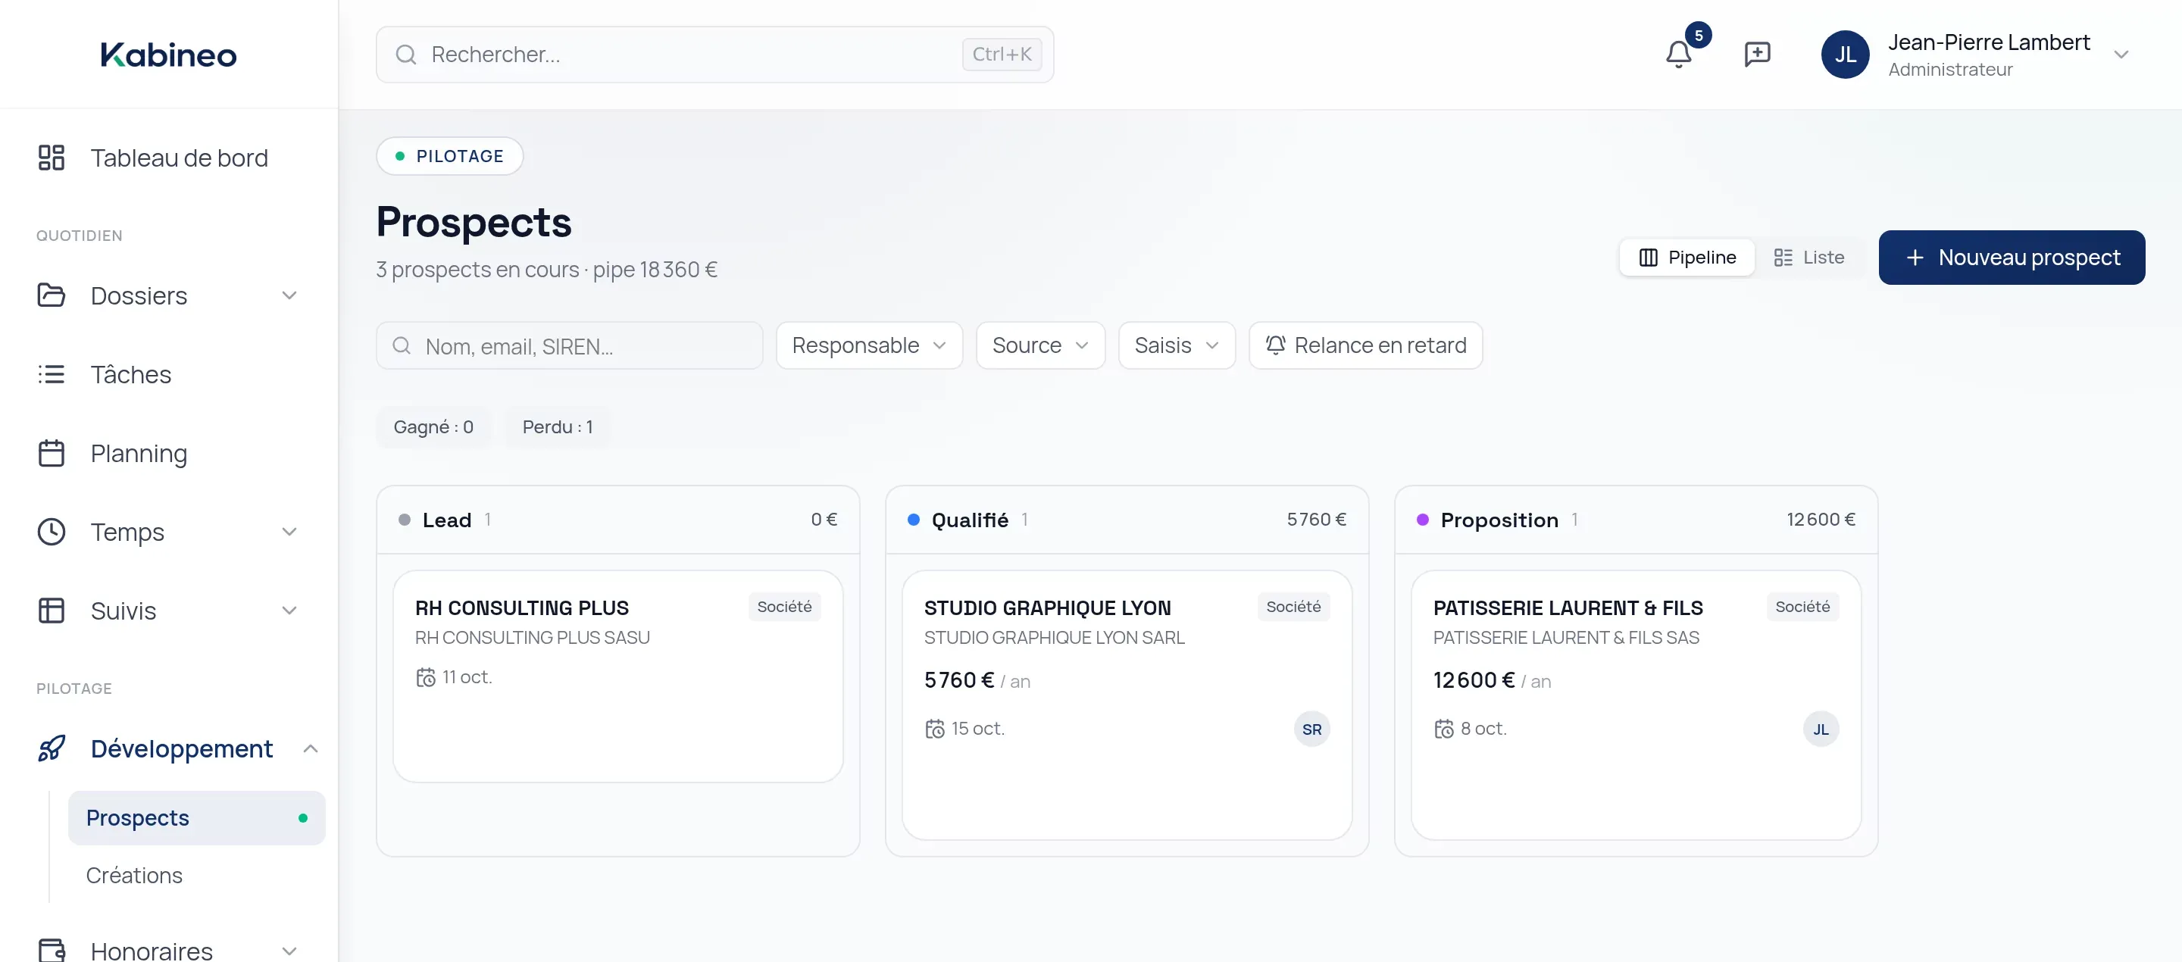Screen dimensions: 2182x962
Task: Click the Nouveau prospect button
Action: pyautogui.click(x=2012, y=258)
